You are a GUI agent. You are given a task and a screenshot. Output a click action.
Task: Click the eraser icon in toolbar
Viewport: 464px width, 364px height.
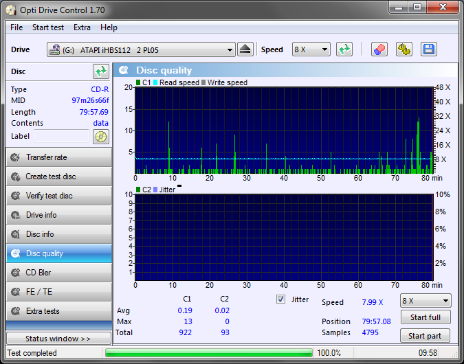point(379,49)
